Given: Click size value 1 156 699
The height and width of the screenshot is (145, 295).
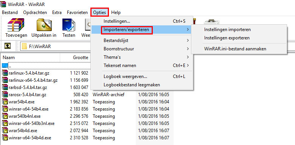Looking at the screenshot, I should coord(79,80).
